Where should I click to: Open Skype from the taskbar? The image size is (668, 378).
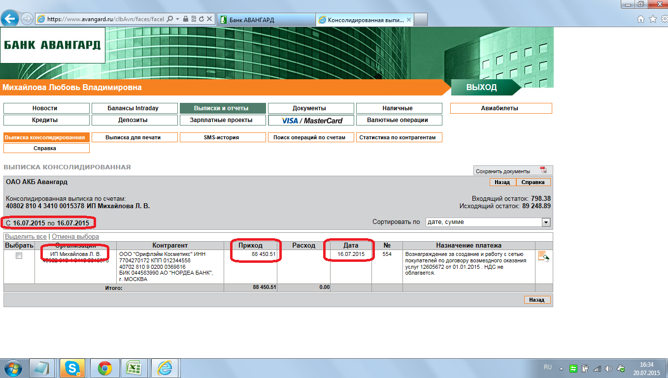click(72, 368)
